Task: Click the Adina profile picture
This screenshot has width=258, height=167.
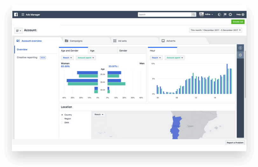Action: [x=201, y=15]
